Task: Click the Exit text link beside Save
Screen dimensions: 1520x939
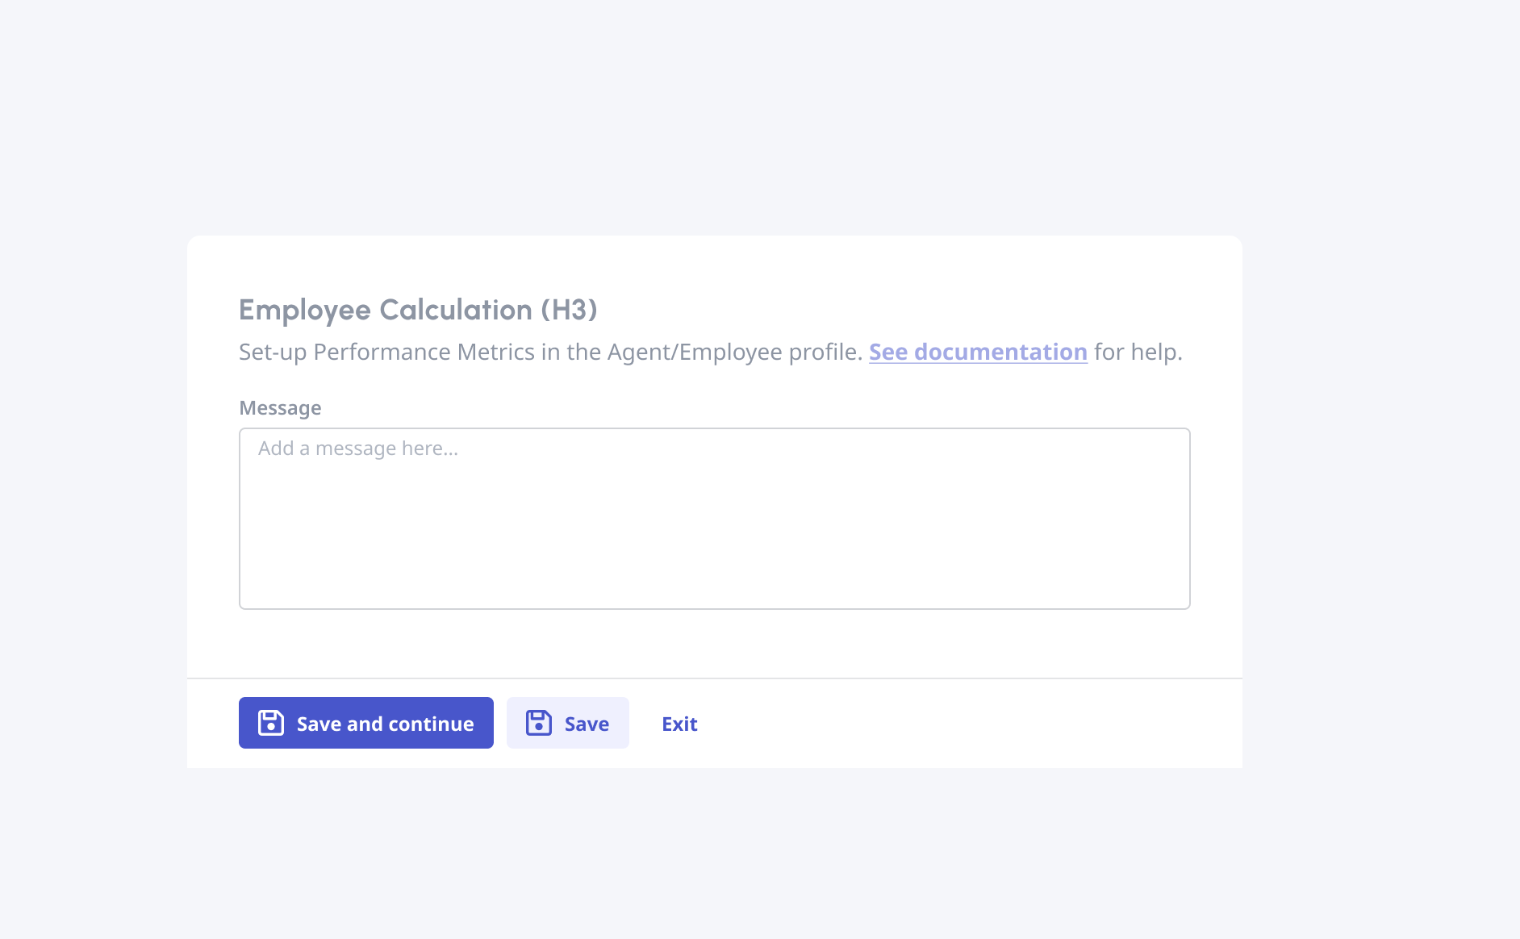Action: pyautogui.click(x=679, y=724)
